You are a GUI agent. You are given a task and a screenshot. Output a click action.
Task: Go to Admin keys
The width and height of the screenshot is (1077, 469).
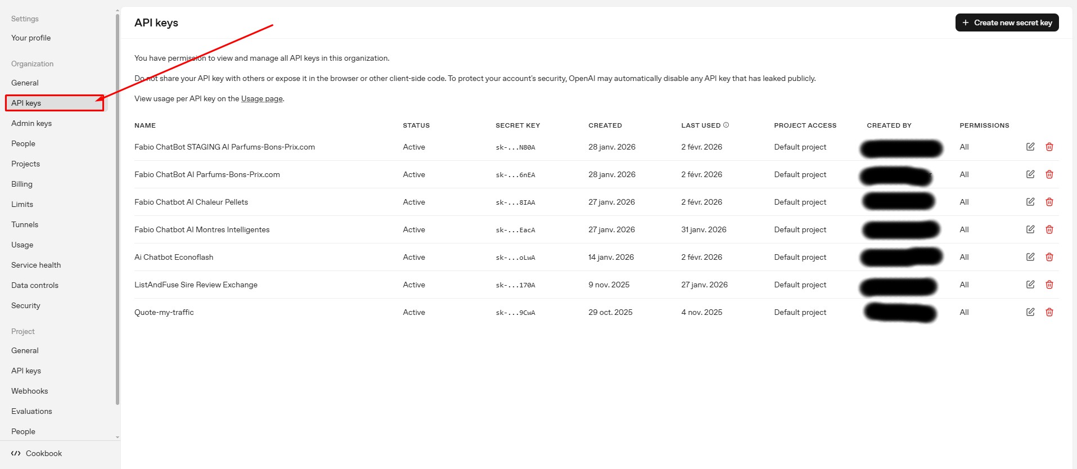pos(31,123)
